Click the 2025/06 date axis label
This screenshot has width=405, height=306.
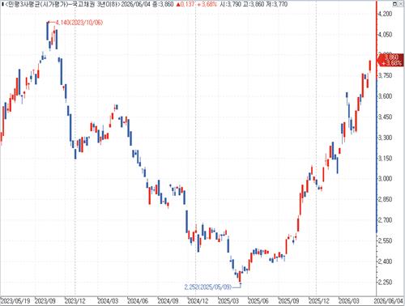pos(258,300)
